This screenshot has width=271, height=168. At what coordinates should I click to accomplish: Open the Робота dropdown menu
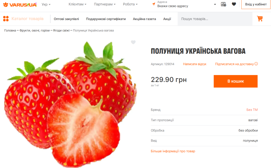[130, 4]
